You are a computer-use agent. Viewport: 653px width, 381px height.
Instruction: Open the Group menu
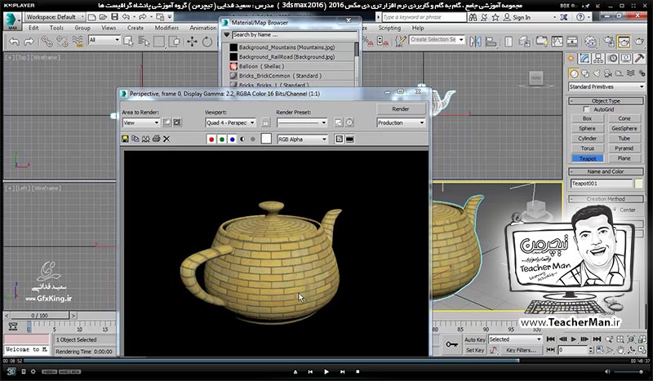82,28
